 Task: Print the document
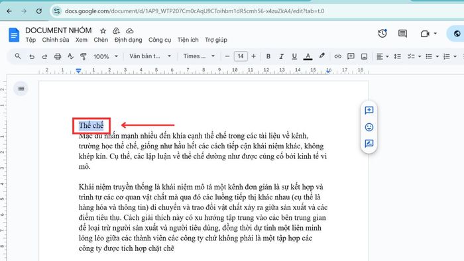click(x=58, y=56)
